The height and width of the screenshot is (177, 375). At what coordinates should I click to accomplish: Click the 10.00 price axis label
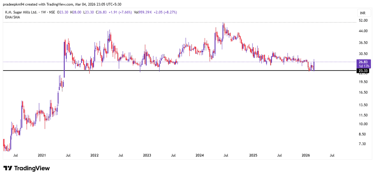(363, 124)
